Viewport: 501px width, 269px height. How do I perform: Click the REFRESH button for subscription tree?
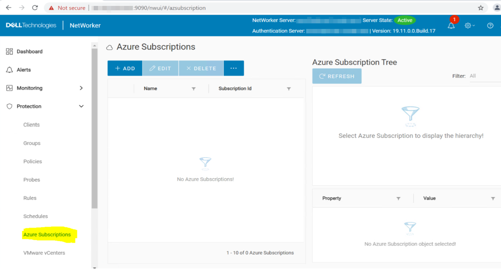337,76
